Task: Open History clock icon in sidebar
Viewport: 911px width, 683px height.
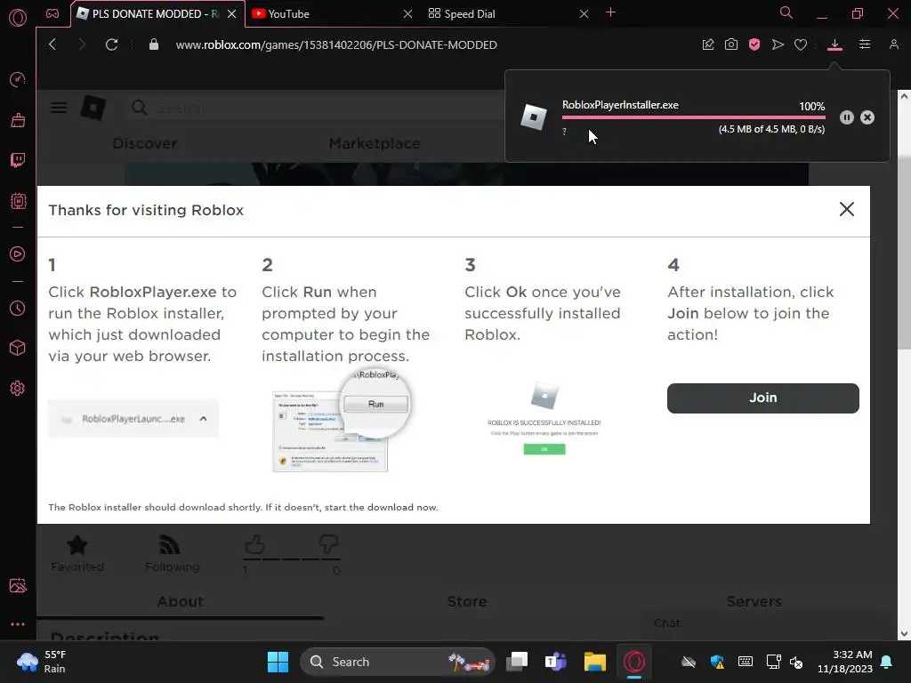Action: tap(18, 308)
